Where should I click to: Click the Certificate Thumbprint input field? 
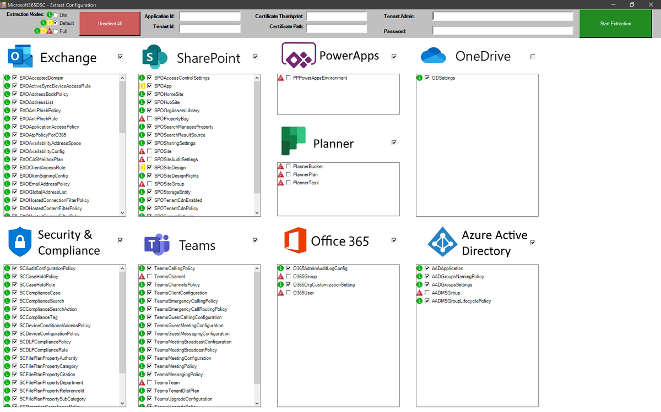[337, 17]
